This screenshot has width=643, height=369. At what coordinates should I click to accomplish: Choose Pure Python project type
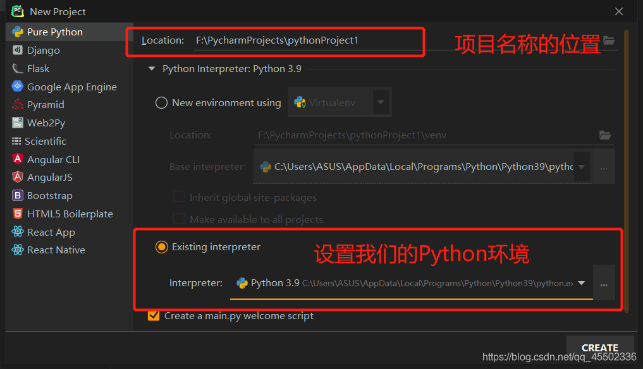click(70, 32)
